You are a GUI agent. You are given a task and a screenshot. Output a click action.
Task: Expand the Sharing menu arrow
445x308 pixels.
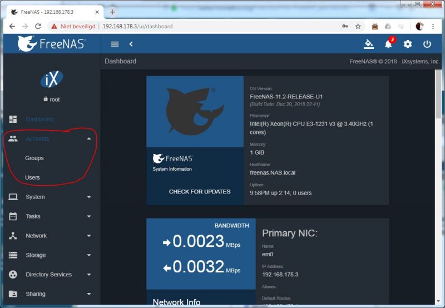pyautogui.click(x=89, y=294)
